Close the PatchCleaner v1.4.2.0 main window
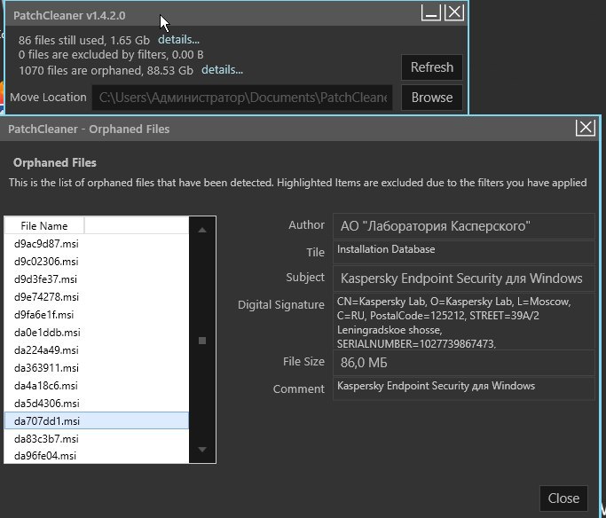Screen dimensions: 606x518 point(454,12)
